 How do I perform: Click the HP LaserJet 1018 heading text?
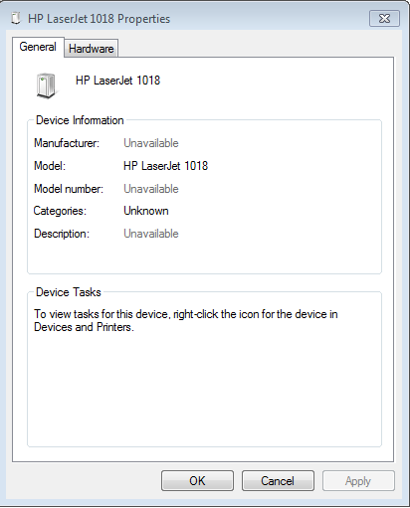117,81
